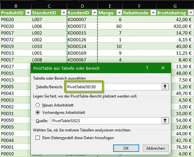Select the P0002 product cell

pyautogui.click(x=15, y=107)
